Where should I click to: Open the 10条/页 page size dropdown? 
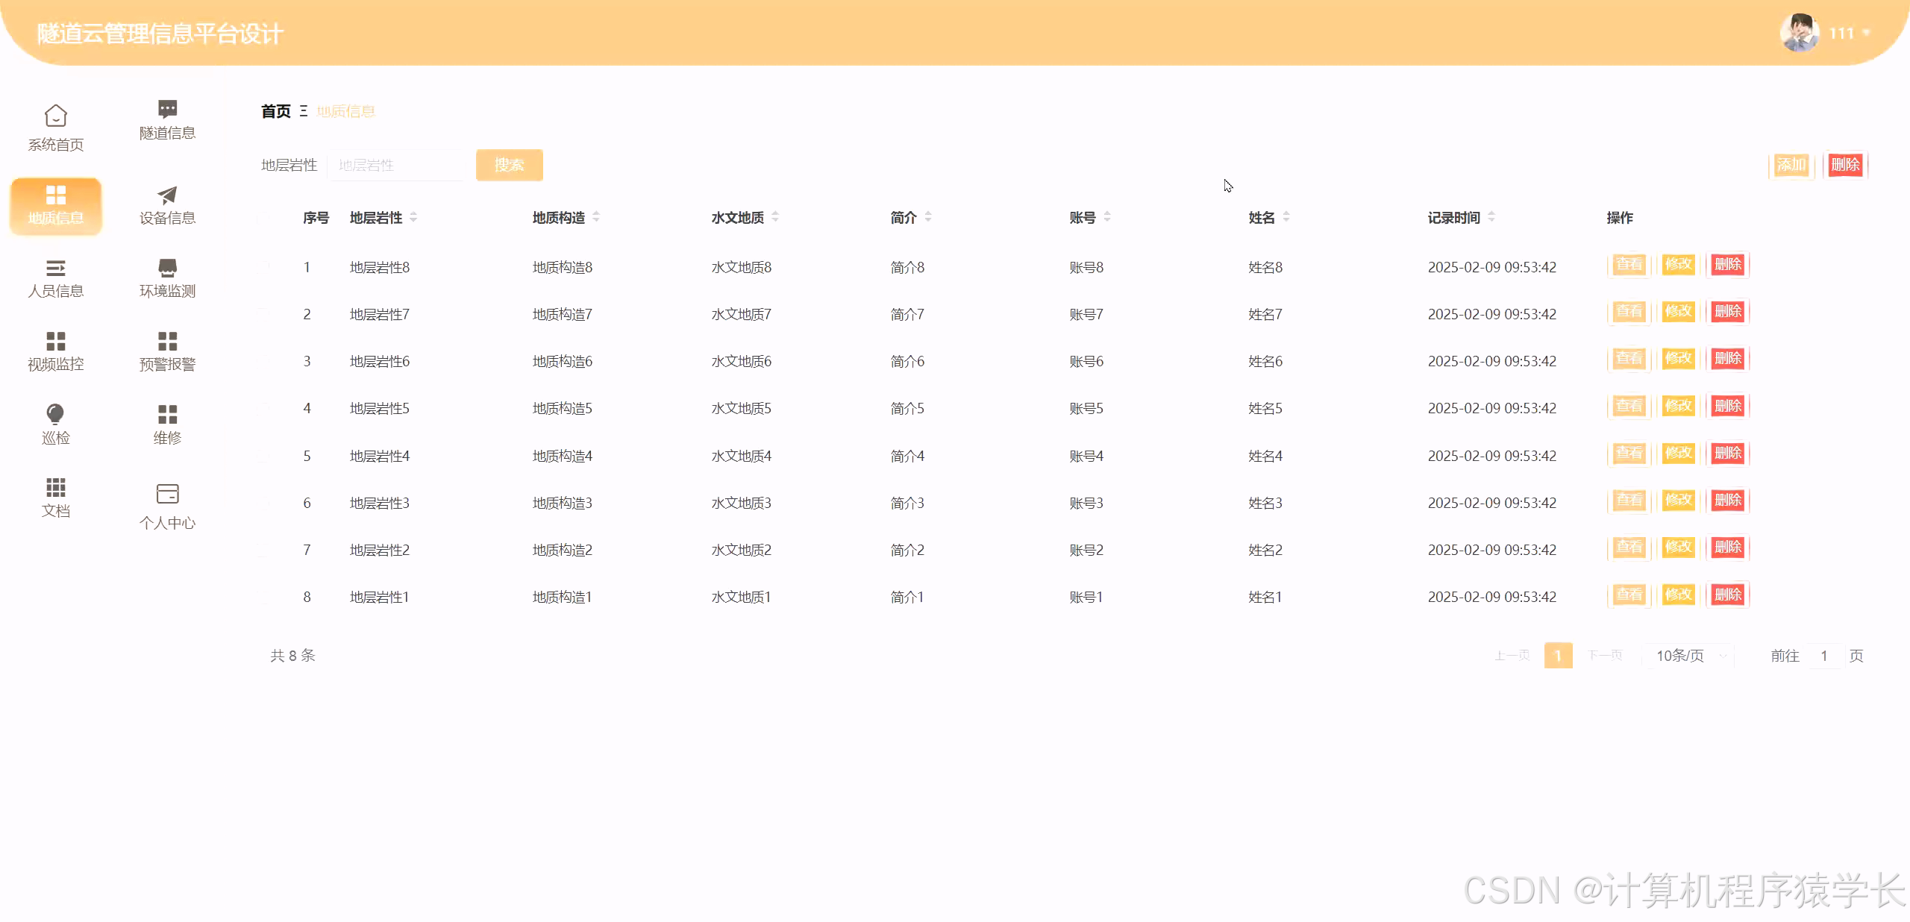(1689, 656)
